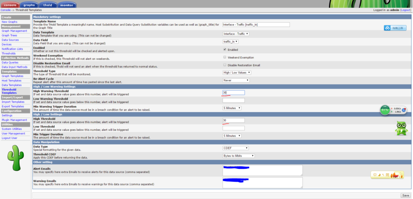
Task: Focus the Template Name text field
Action: coord(256,25)
